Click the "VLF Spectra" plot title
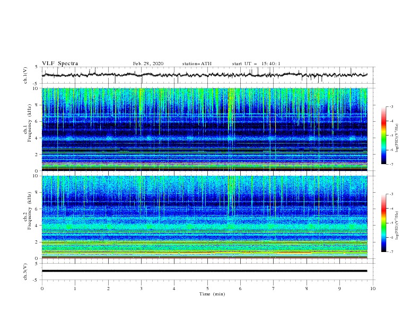Viewport: 420px width, 324px height. click(60, 64)
